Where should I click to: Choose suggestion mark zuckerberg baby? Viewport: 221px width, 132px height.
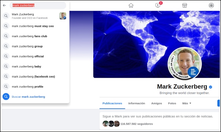[x=34, y=66]
